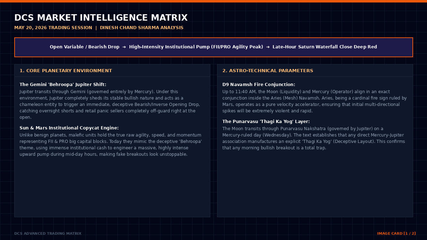The height and width of the screenshot is (240, 427).
Task: Click High-Intensity Institutional Pump banner text
Action: [196, 47]
